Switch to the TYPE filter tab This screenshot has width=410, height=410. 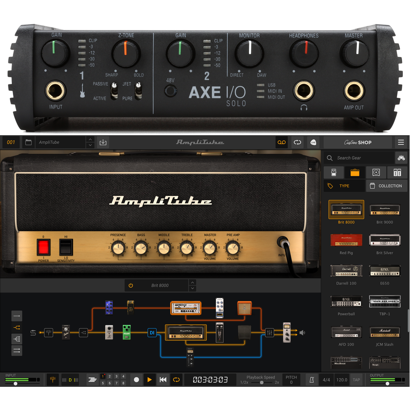click(344, 186)
